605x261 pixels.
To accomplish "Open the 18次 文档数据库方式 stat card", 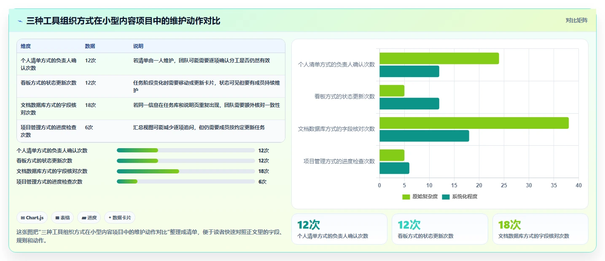I will click(540, 229).
